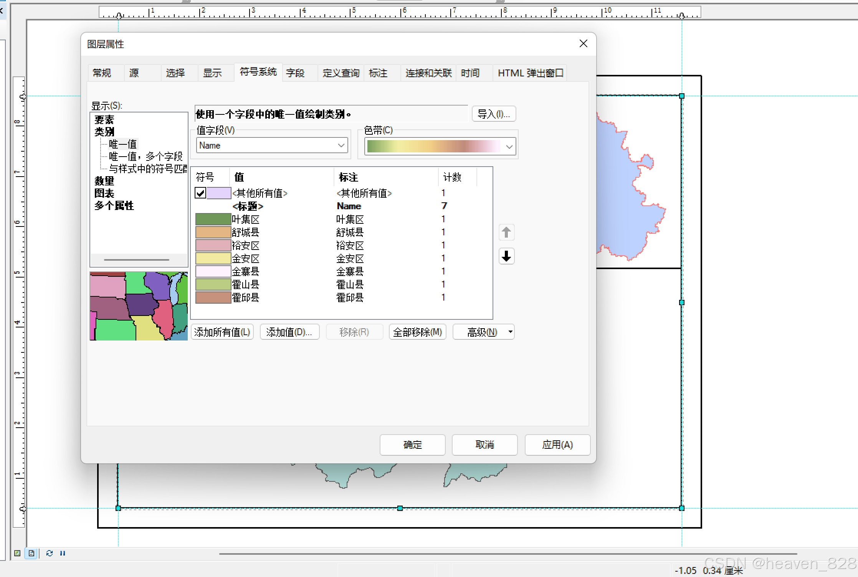Screen dimensions: 858x577
Task: Click the pause drawing icon
Action: coord(63,553)
